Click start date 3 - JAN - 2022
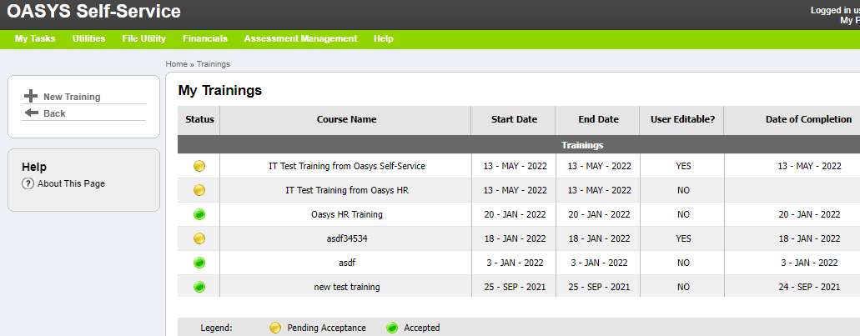The height and width of the screenshot is (336, 860). tap(515, 263)
